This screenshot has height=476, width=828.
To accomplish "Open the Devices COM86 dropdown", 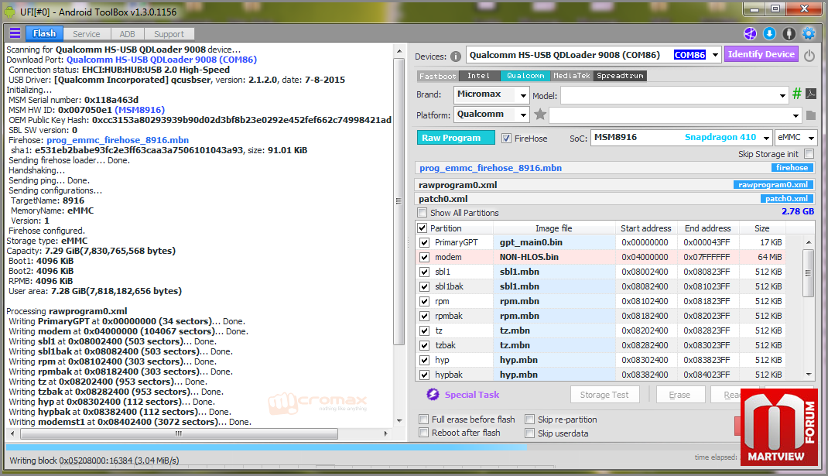I will click(715, 55).
